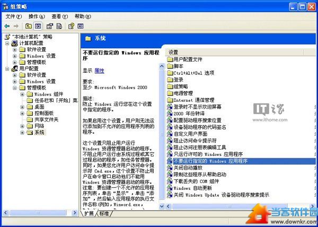The width and height of the screenshot is (318, 227).
Task: Click tree pane scroll left arrow
Action: pyautogui.click(x=5, y=213)
